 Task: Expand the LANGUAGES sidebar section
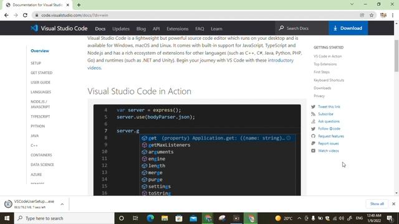(41, 92)
